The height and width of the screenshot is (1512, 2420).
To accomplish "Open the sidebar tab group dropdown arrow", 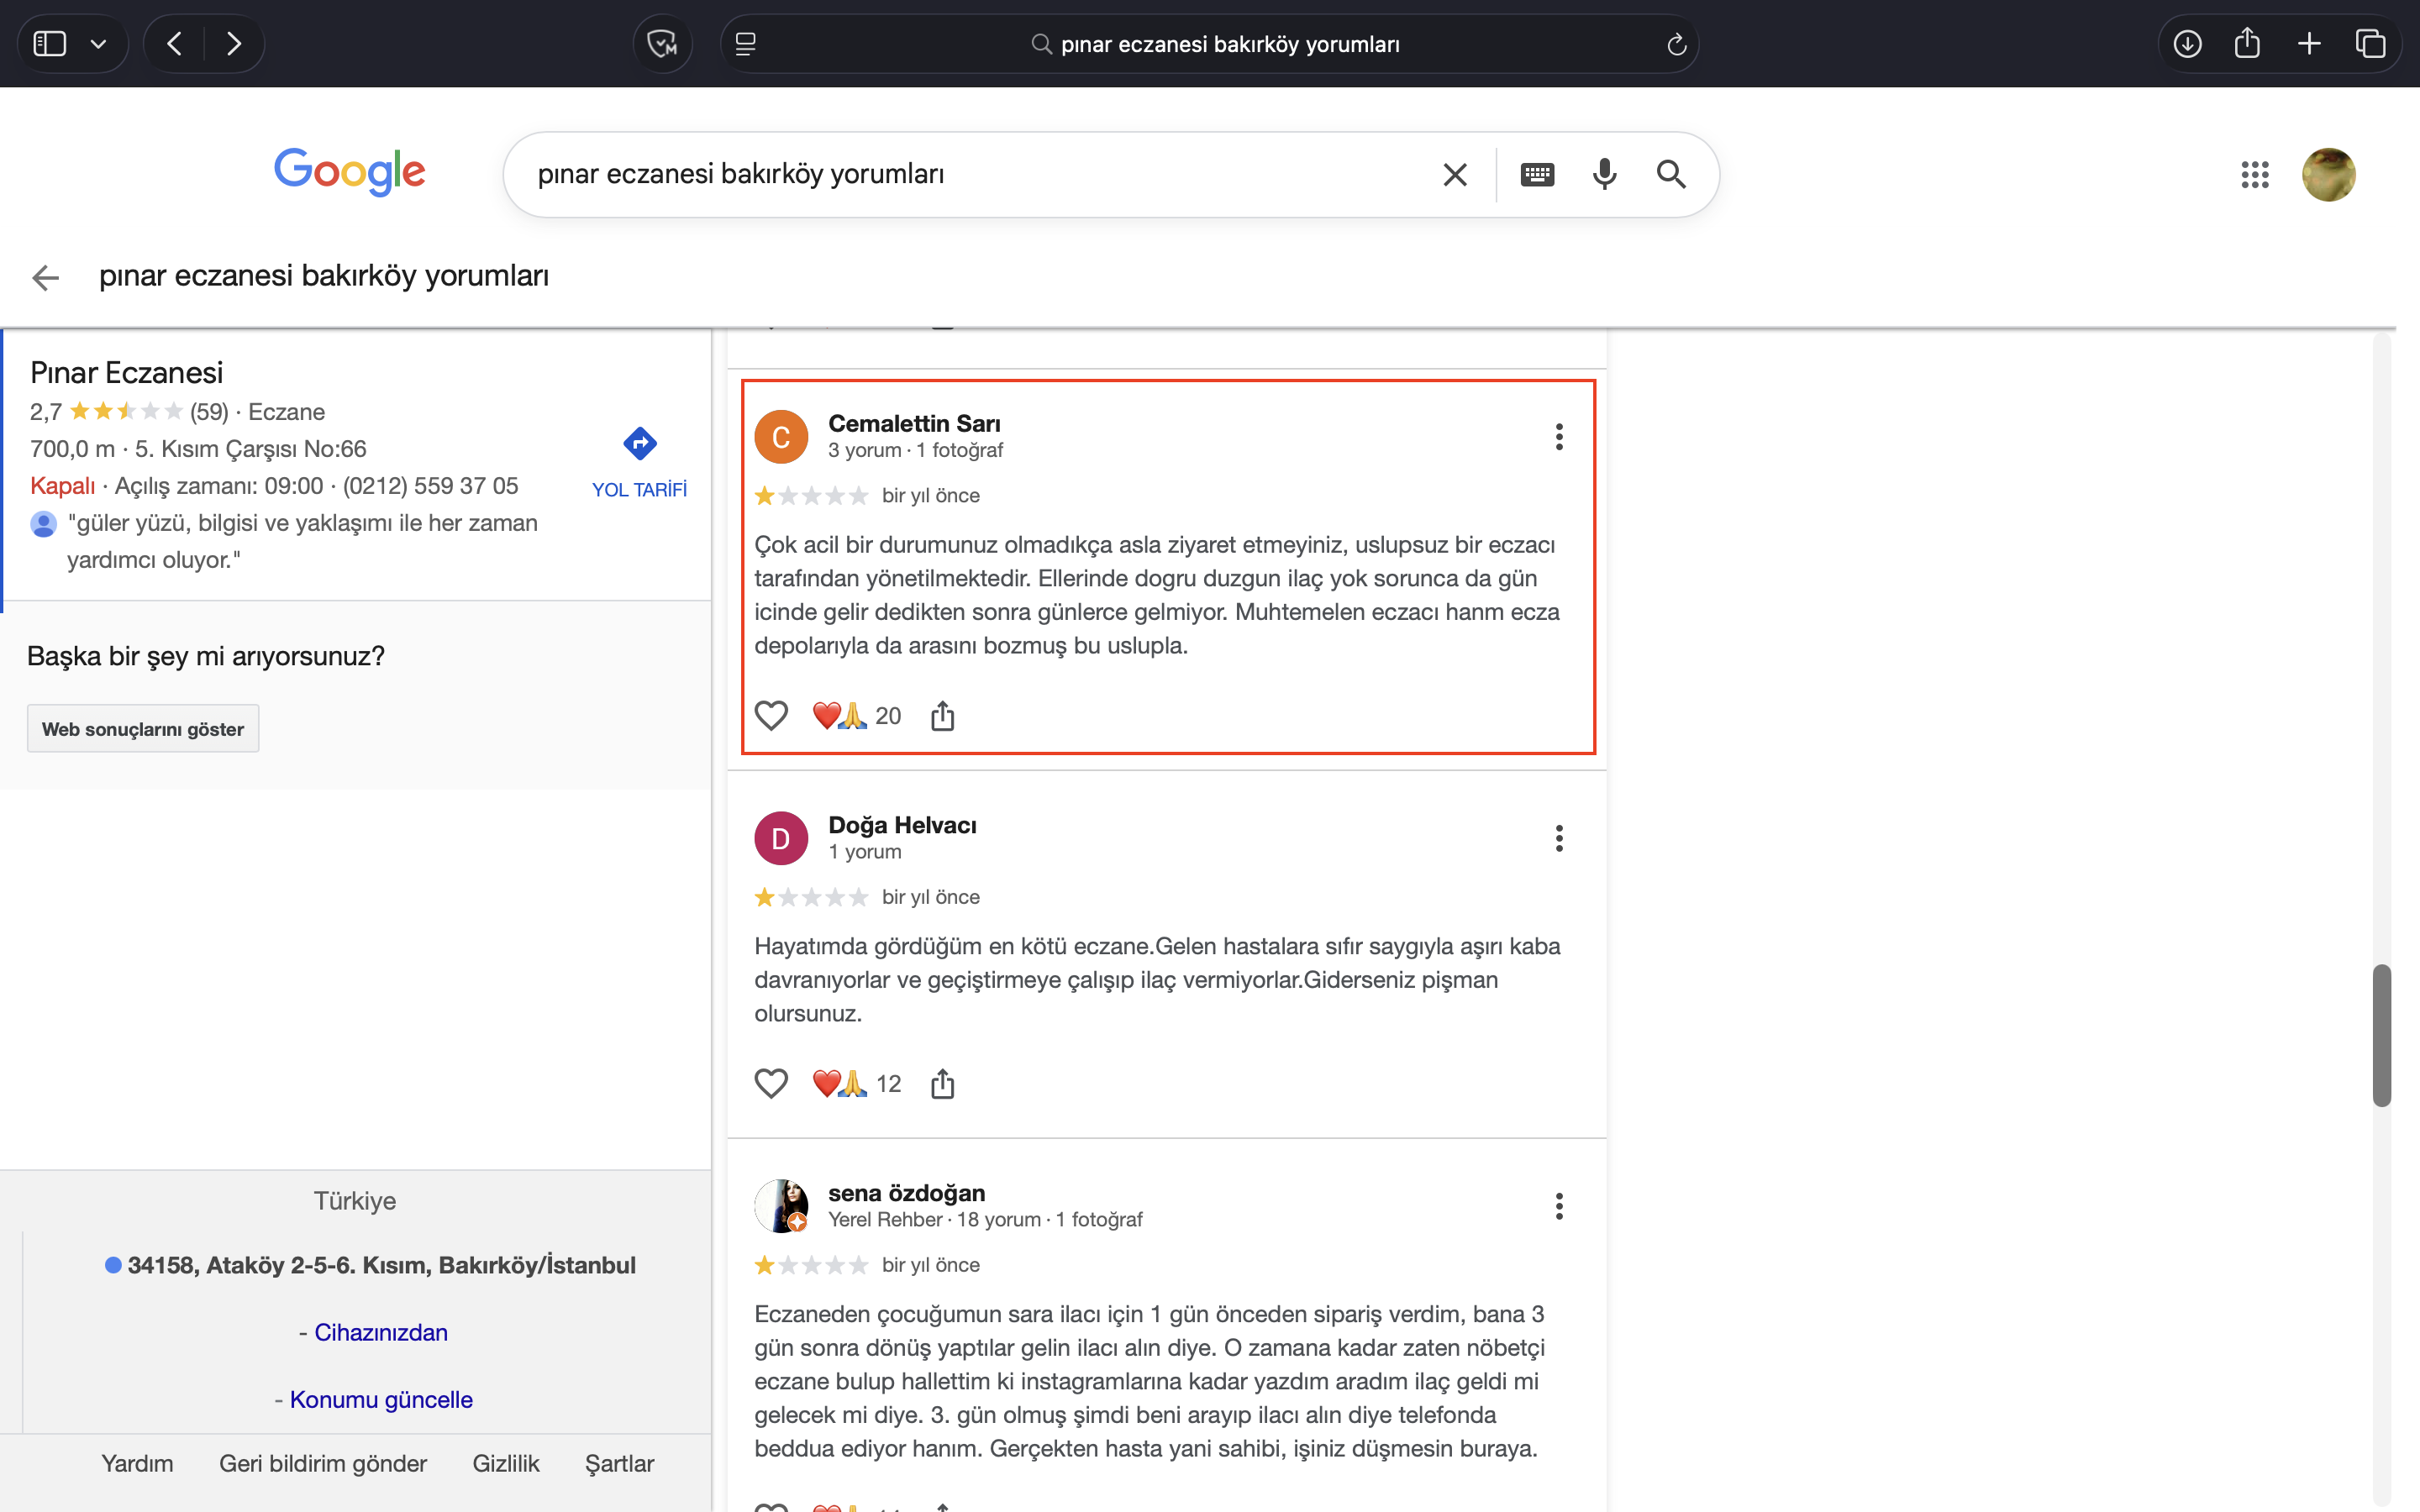I will (x=98, y=44).
